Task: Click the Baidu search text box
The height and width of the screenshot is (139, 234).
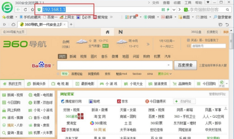Action: click(115, 65)
